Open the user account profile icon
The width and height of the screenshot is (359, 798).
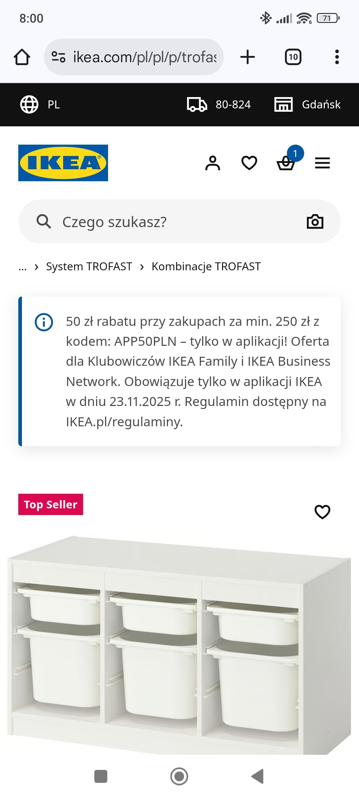(x=213, y=163)
